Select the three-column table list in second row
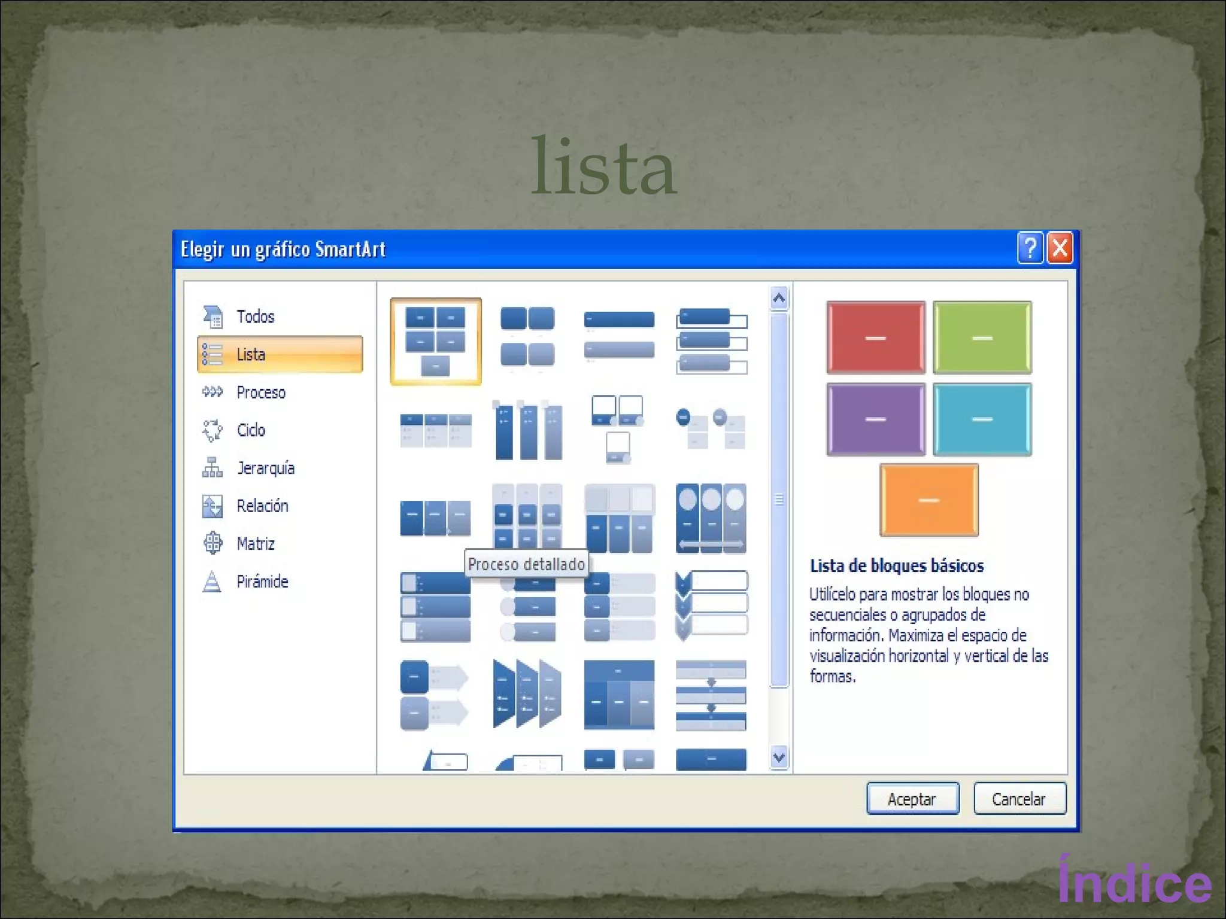This screenshot has width=1226, height=919. (436, 430)
